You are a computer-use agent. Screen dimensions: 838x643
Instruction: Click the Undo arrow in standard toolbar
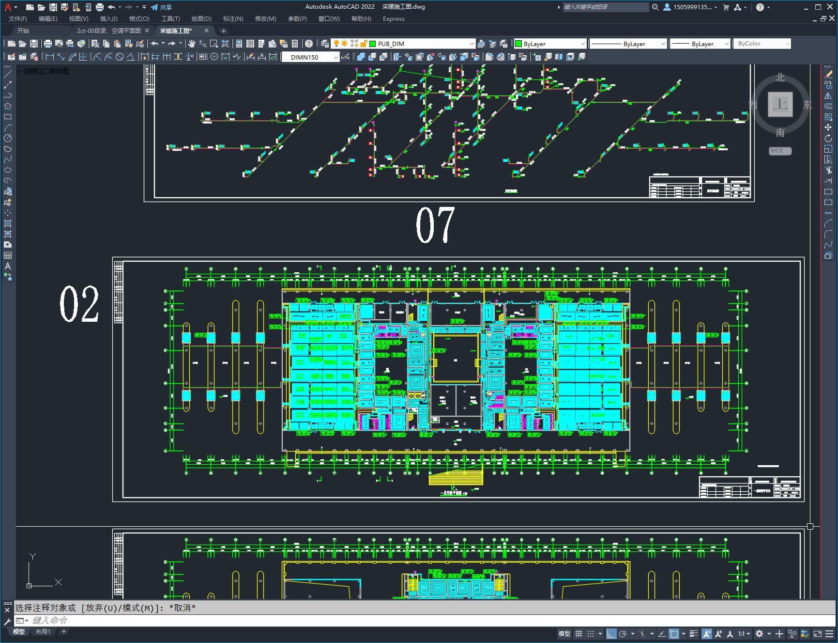coord(154,44)
